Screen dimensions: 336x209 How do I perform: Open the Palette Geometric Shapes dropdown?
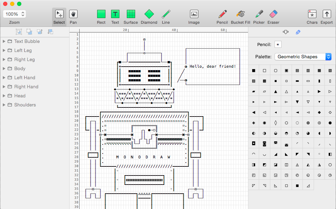click(303, 57)
